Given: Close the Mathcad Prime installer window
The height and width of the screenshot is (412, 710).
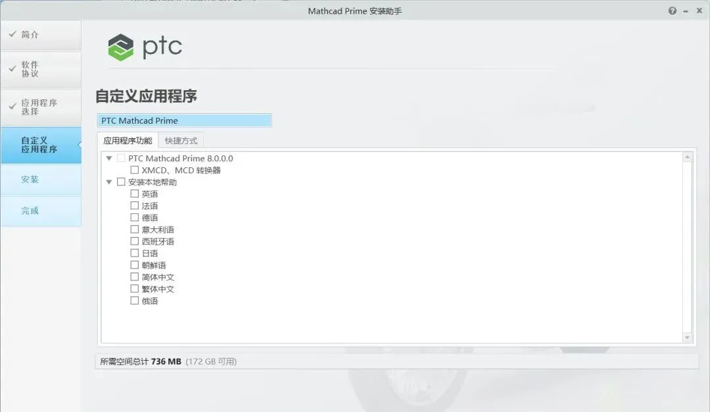Looking at the screenshot, I should (x=699, y=11).
